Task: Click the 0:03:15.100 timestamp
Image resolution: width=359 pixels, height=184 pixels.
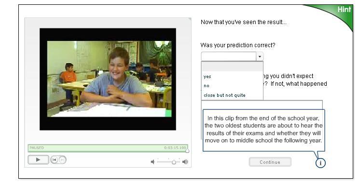Action: click(175, 148)
